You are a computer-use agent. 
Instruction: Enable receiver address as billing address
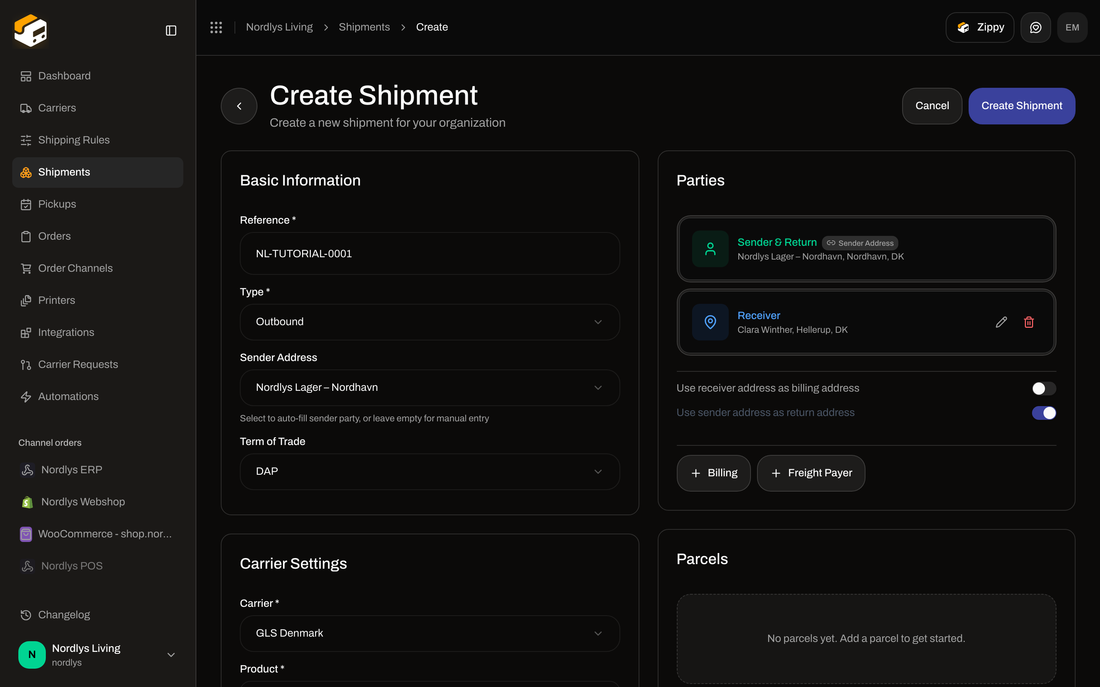(x=1043, y=389)
